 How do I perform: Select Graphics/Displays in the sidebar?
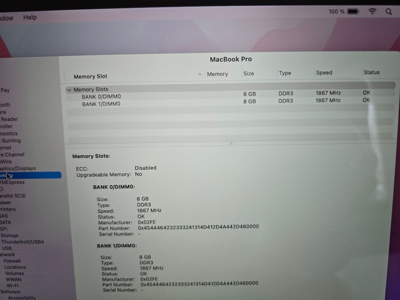click(18, 168)
